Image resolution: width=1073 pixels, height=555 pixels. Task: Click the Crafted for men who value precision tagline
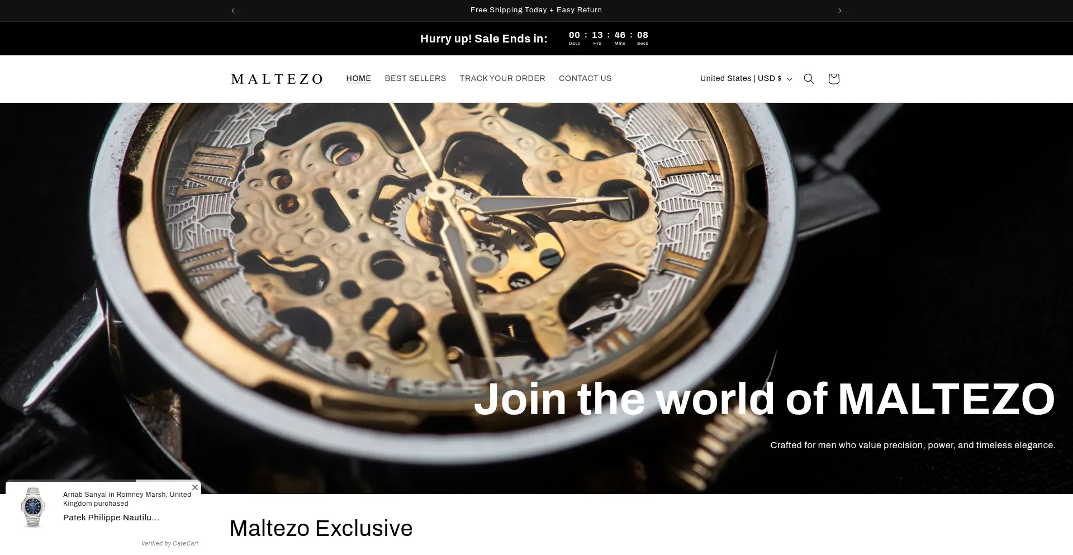(x=913, y=445)
